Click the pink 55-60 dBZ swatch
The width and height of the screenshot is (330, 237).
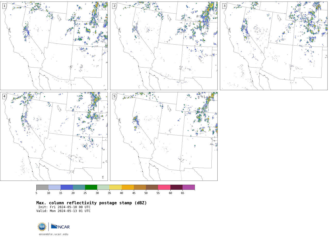point(164,187)
